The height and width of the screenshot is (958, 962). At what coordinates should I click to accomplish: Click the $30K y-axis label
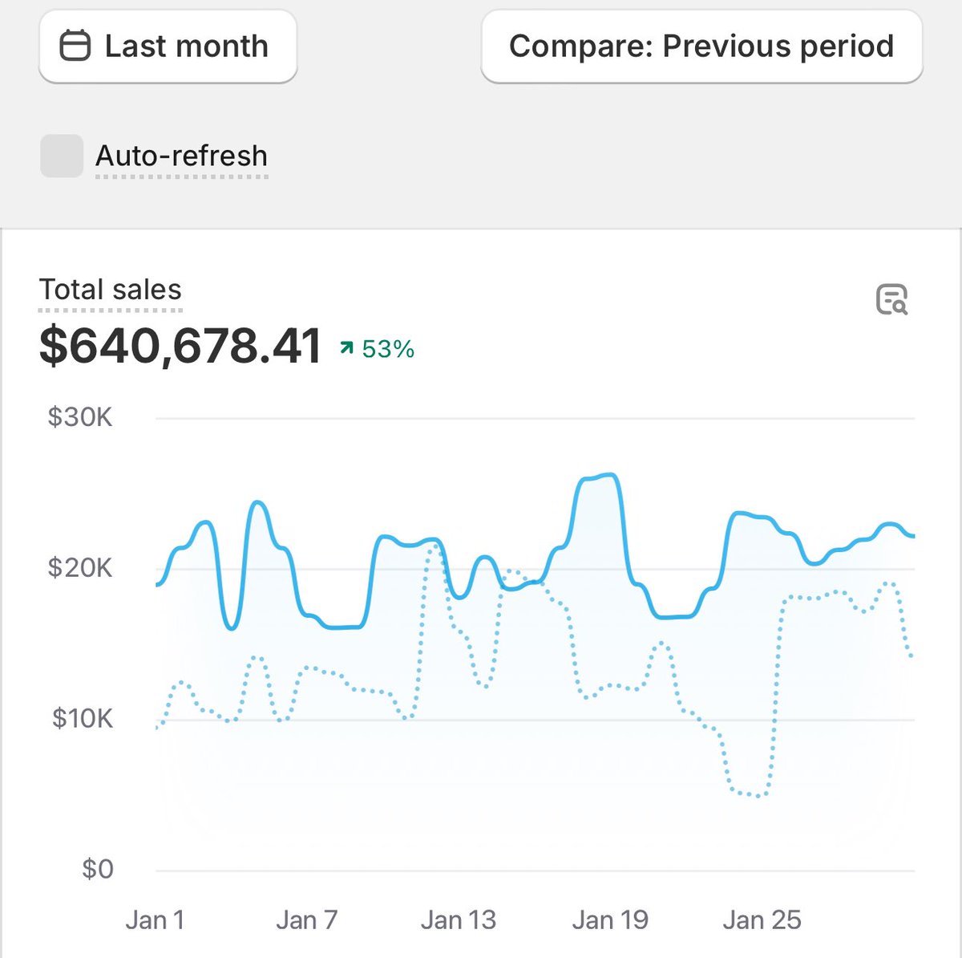tap(80, 416)
